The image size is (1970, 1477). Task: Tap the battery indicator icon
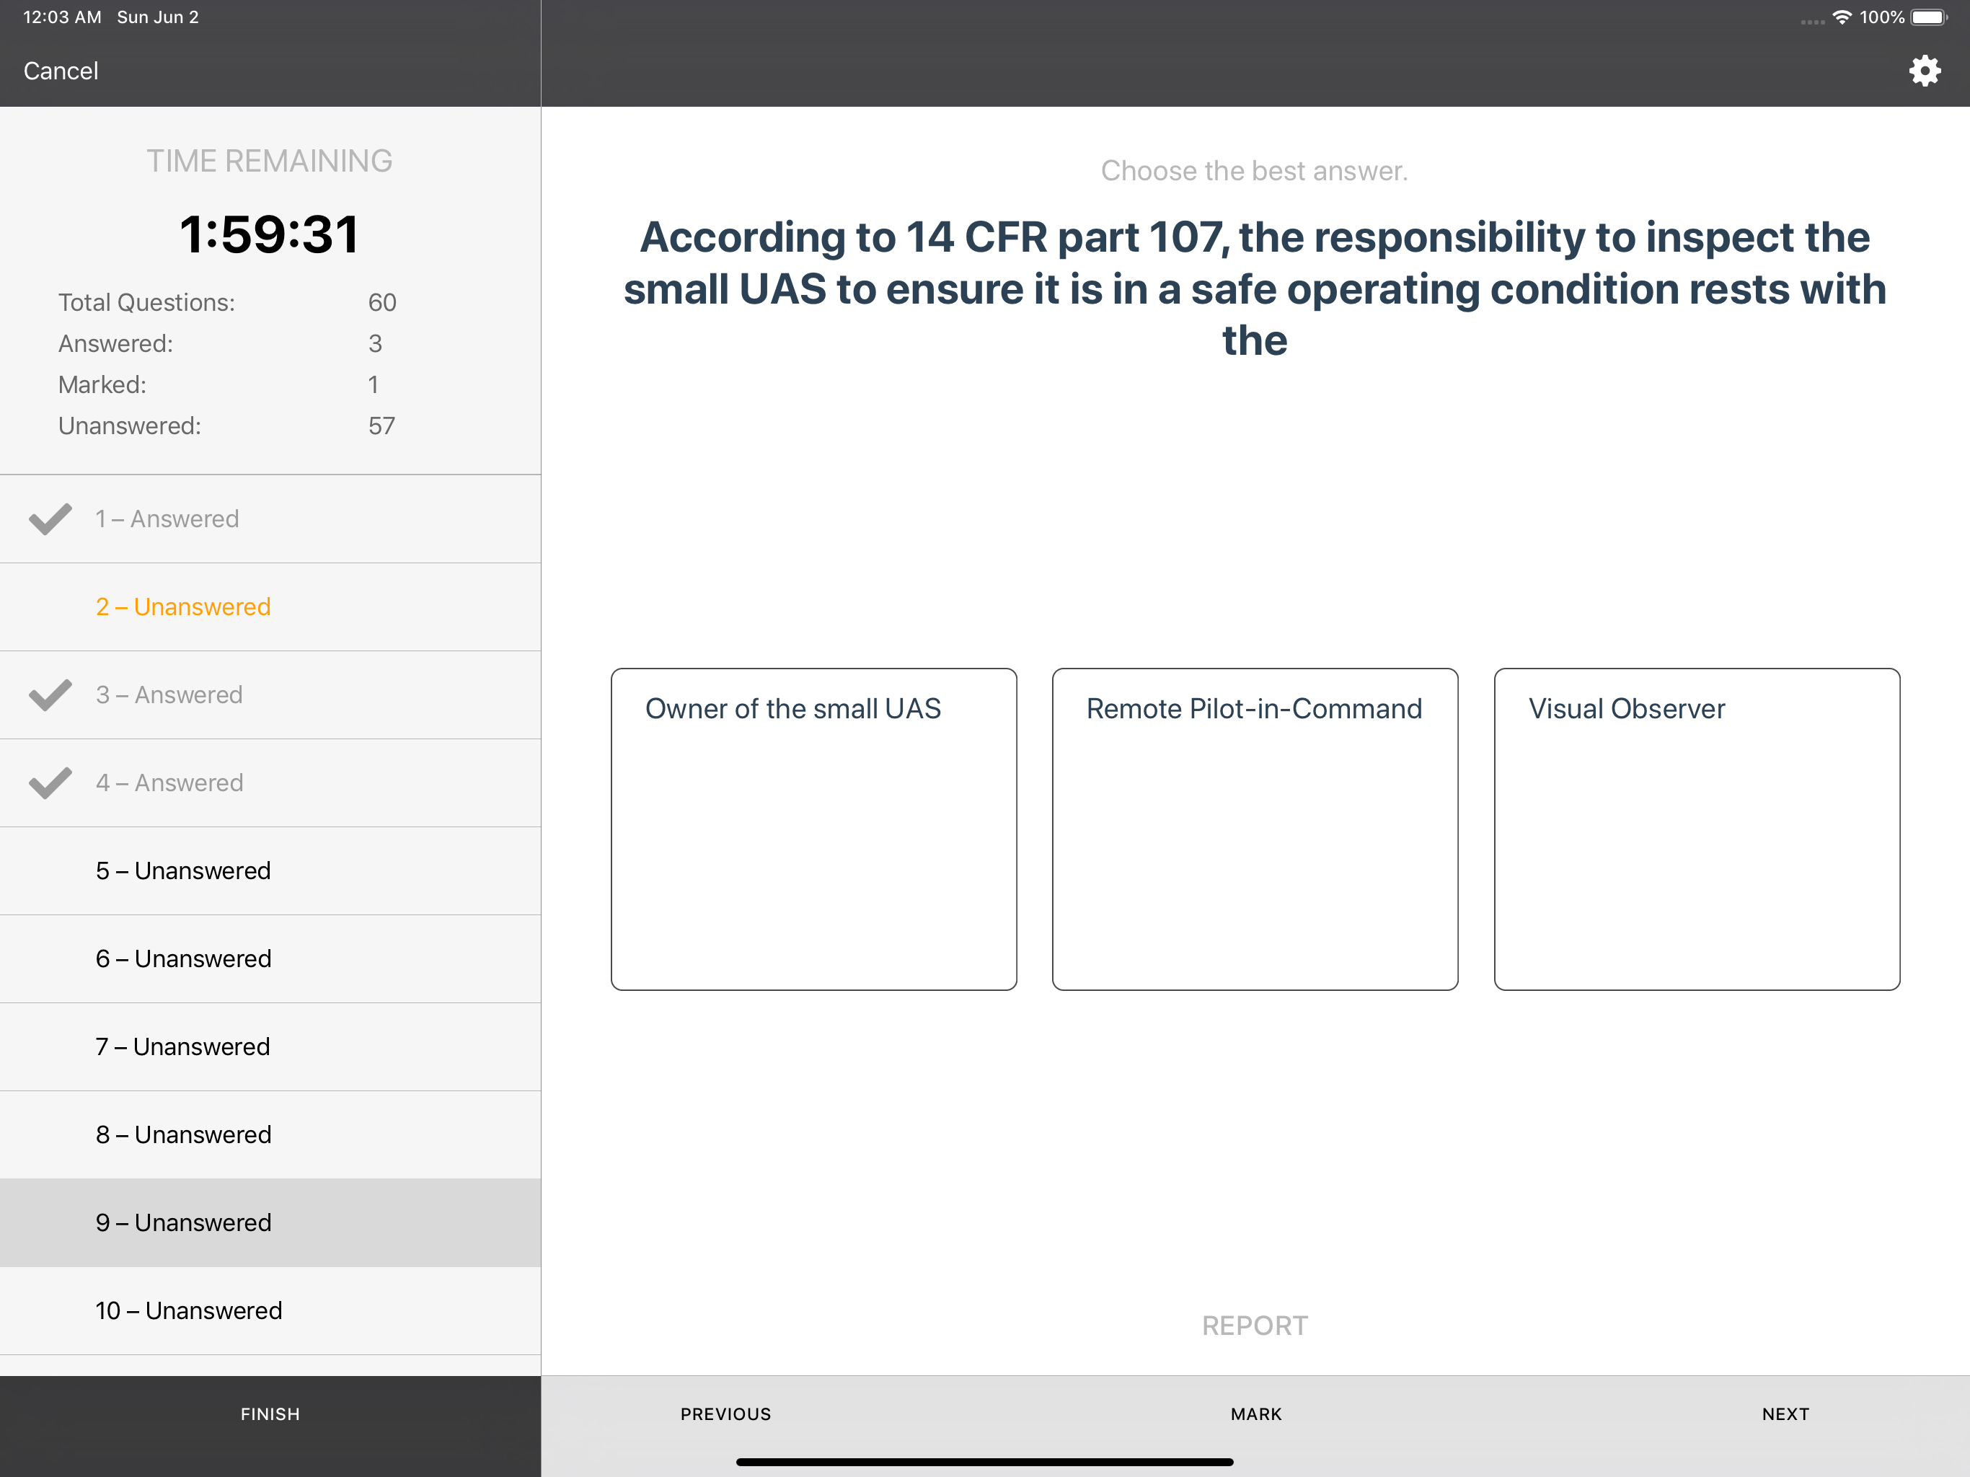(x=1929, y=17)
